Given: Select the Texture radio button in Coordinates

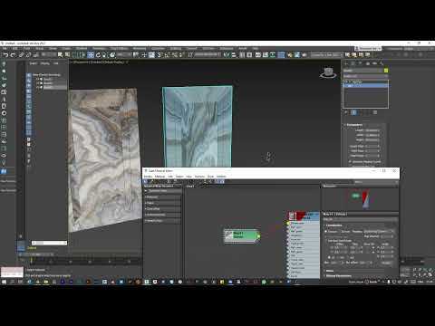Looking at the screenshot, I should [x=326, y=232].
